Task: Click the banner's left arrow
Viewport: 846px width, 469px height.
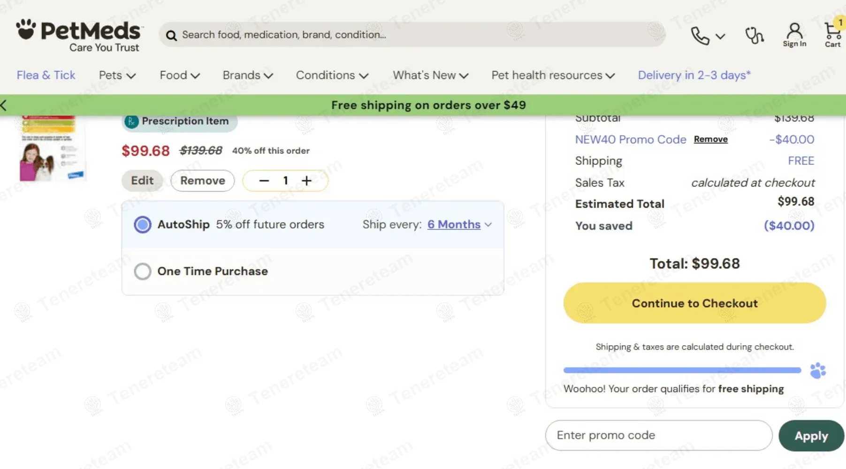Action: pyautogui.click(x=4, y=105)
